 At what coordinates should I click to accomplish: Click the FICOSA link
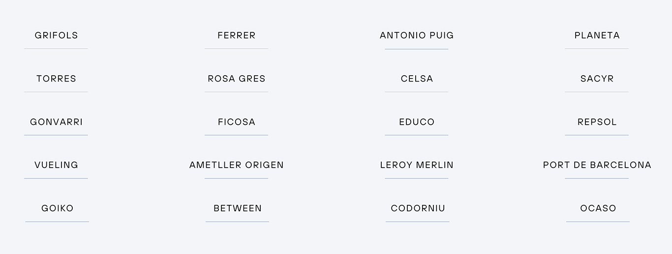[x=237, y=122]
